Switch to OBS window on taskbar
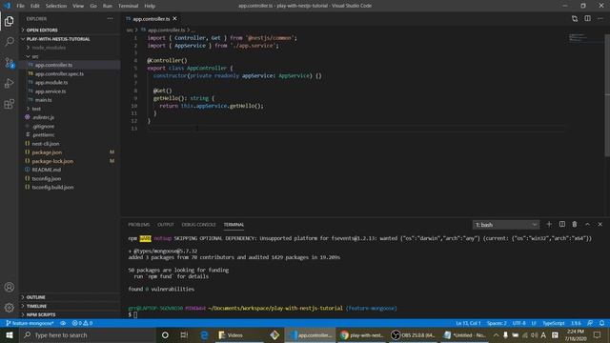The width and height of the screenshot is (610, 343). (x=414, y=334)
